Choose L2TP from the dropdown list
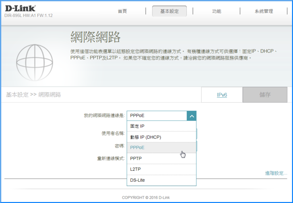This screenshot has height=203, width=293. point(161,169)
